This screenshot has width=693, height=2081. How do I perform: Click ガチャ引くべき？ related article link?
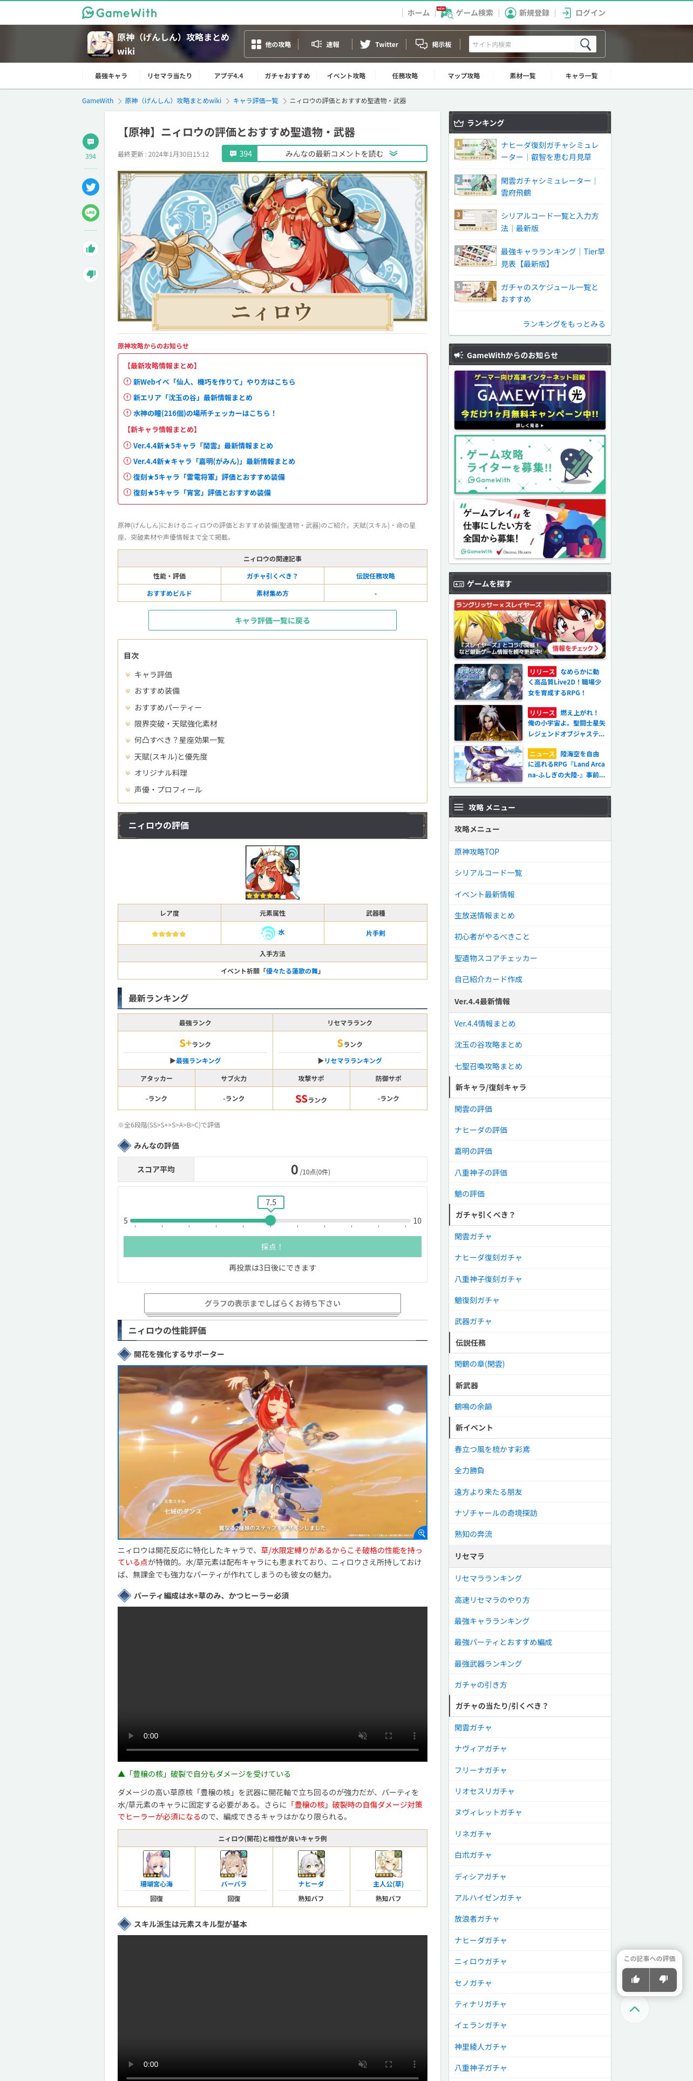click(x=272, y=576)
